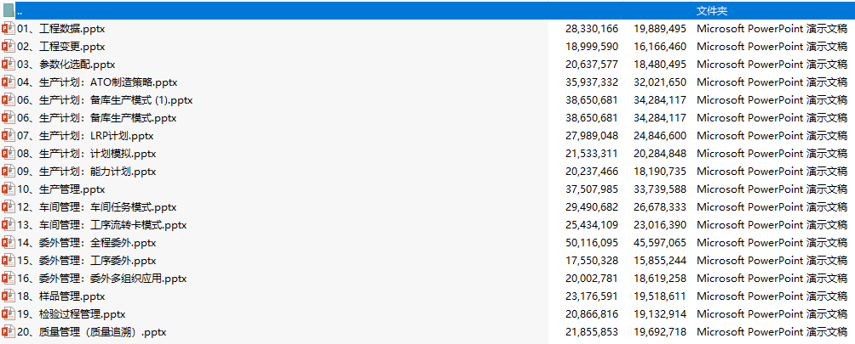The image size is (855, 344).
Task: Click the PowerPoint icon for 01、工程数据.pptx
Action: 9,28
